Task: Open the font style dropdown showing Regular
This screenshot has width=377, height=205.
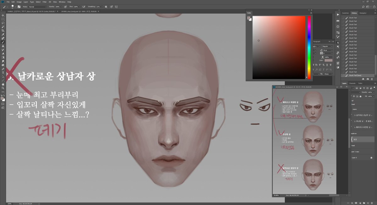Action: click(327, 46)
